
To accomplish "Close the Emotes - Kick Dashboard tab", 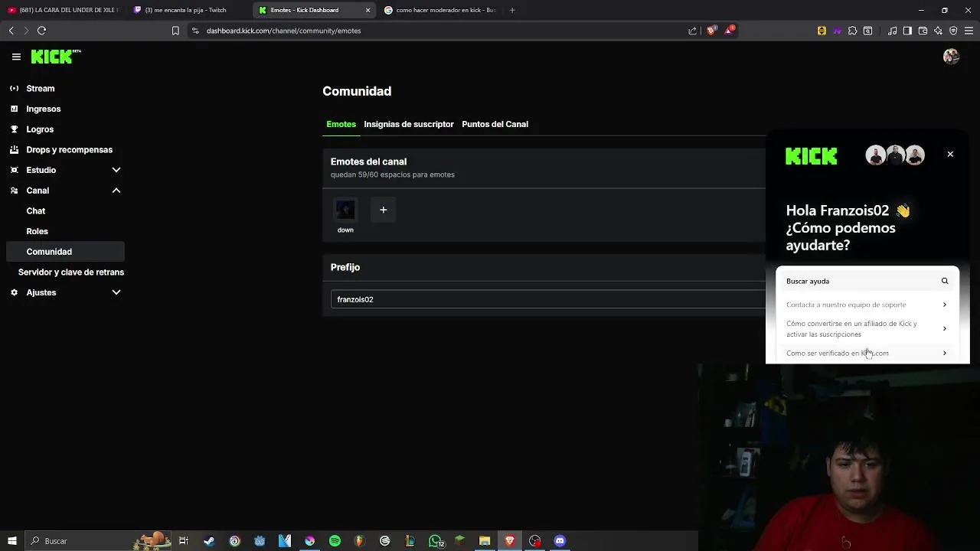I will pos(367,10).
